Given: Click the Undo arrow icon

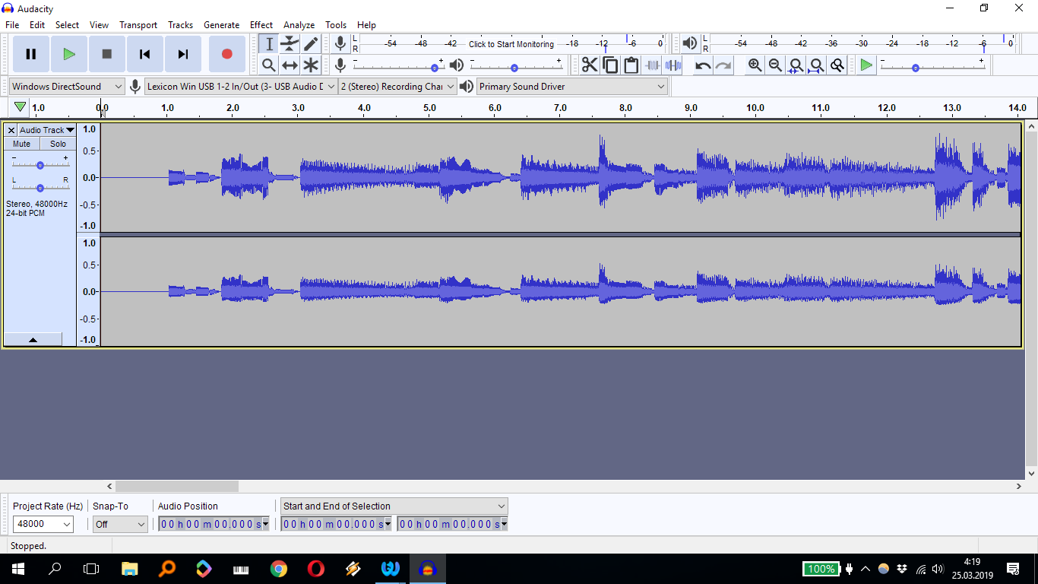Looking at the screenshot, I should (703, 65).
